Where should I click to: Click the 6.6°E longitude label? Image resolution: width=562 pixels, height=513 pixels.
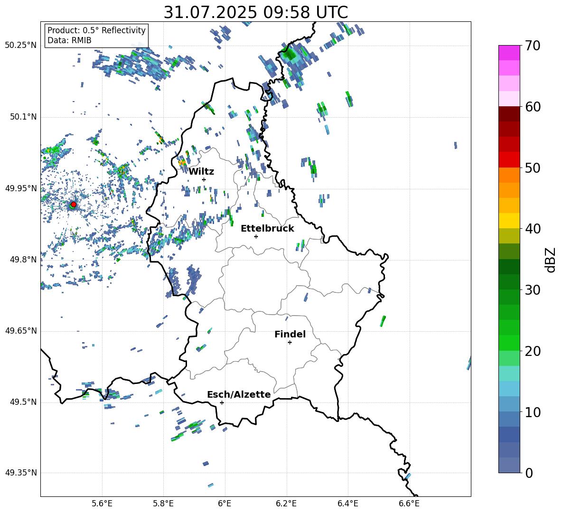[x=409, y=504]
